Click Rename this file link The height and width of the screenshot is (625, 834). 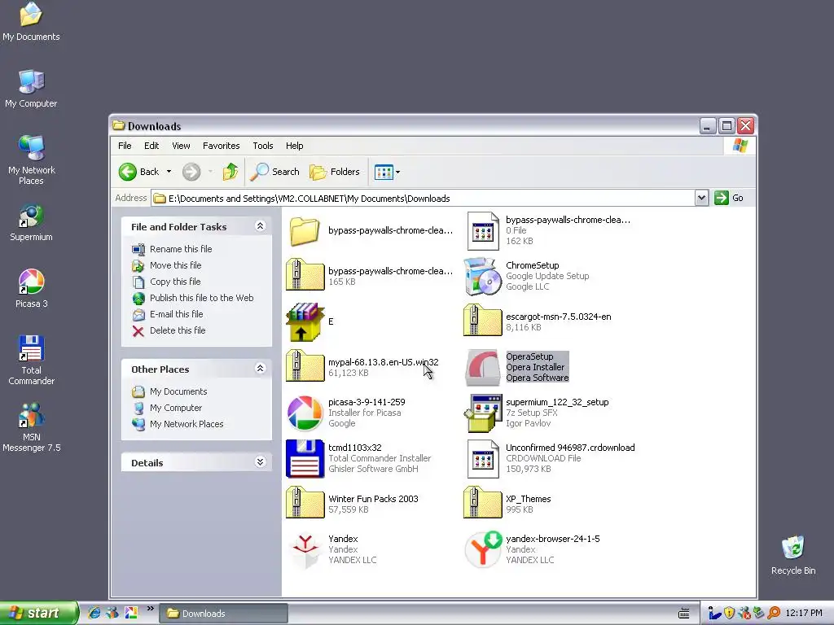[x=181, y=249]
